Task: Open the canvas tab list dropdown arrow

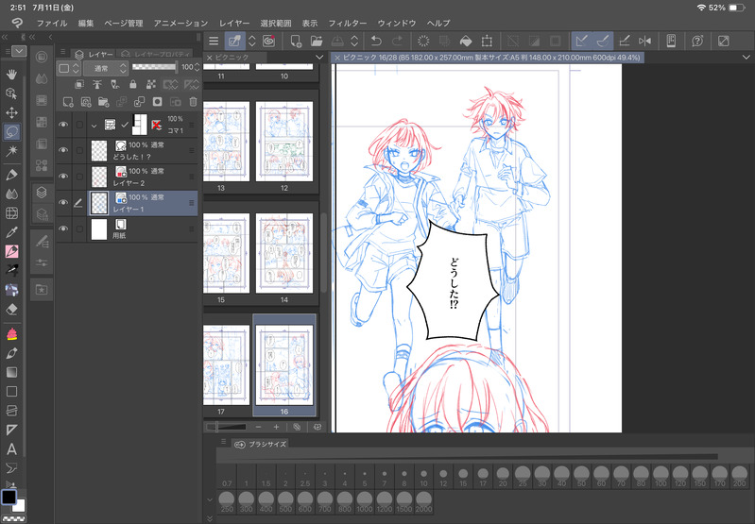Action: tap(746, 58)
